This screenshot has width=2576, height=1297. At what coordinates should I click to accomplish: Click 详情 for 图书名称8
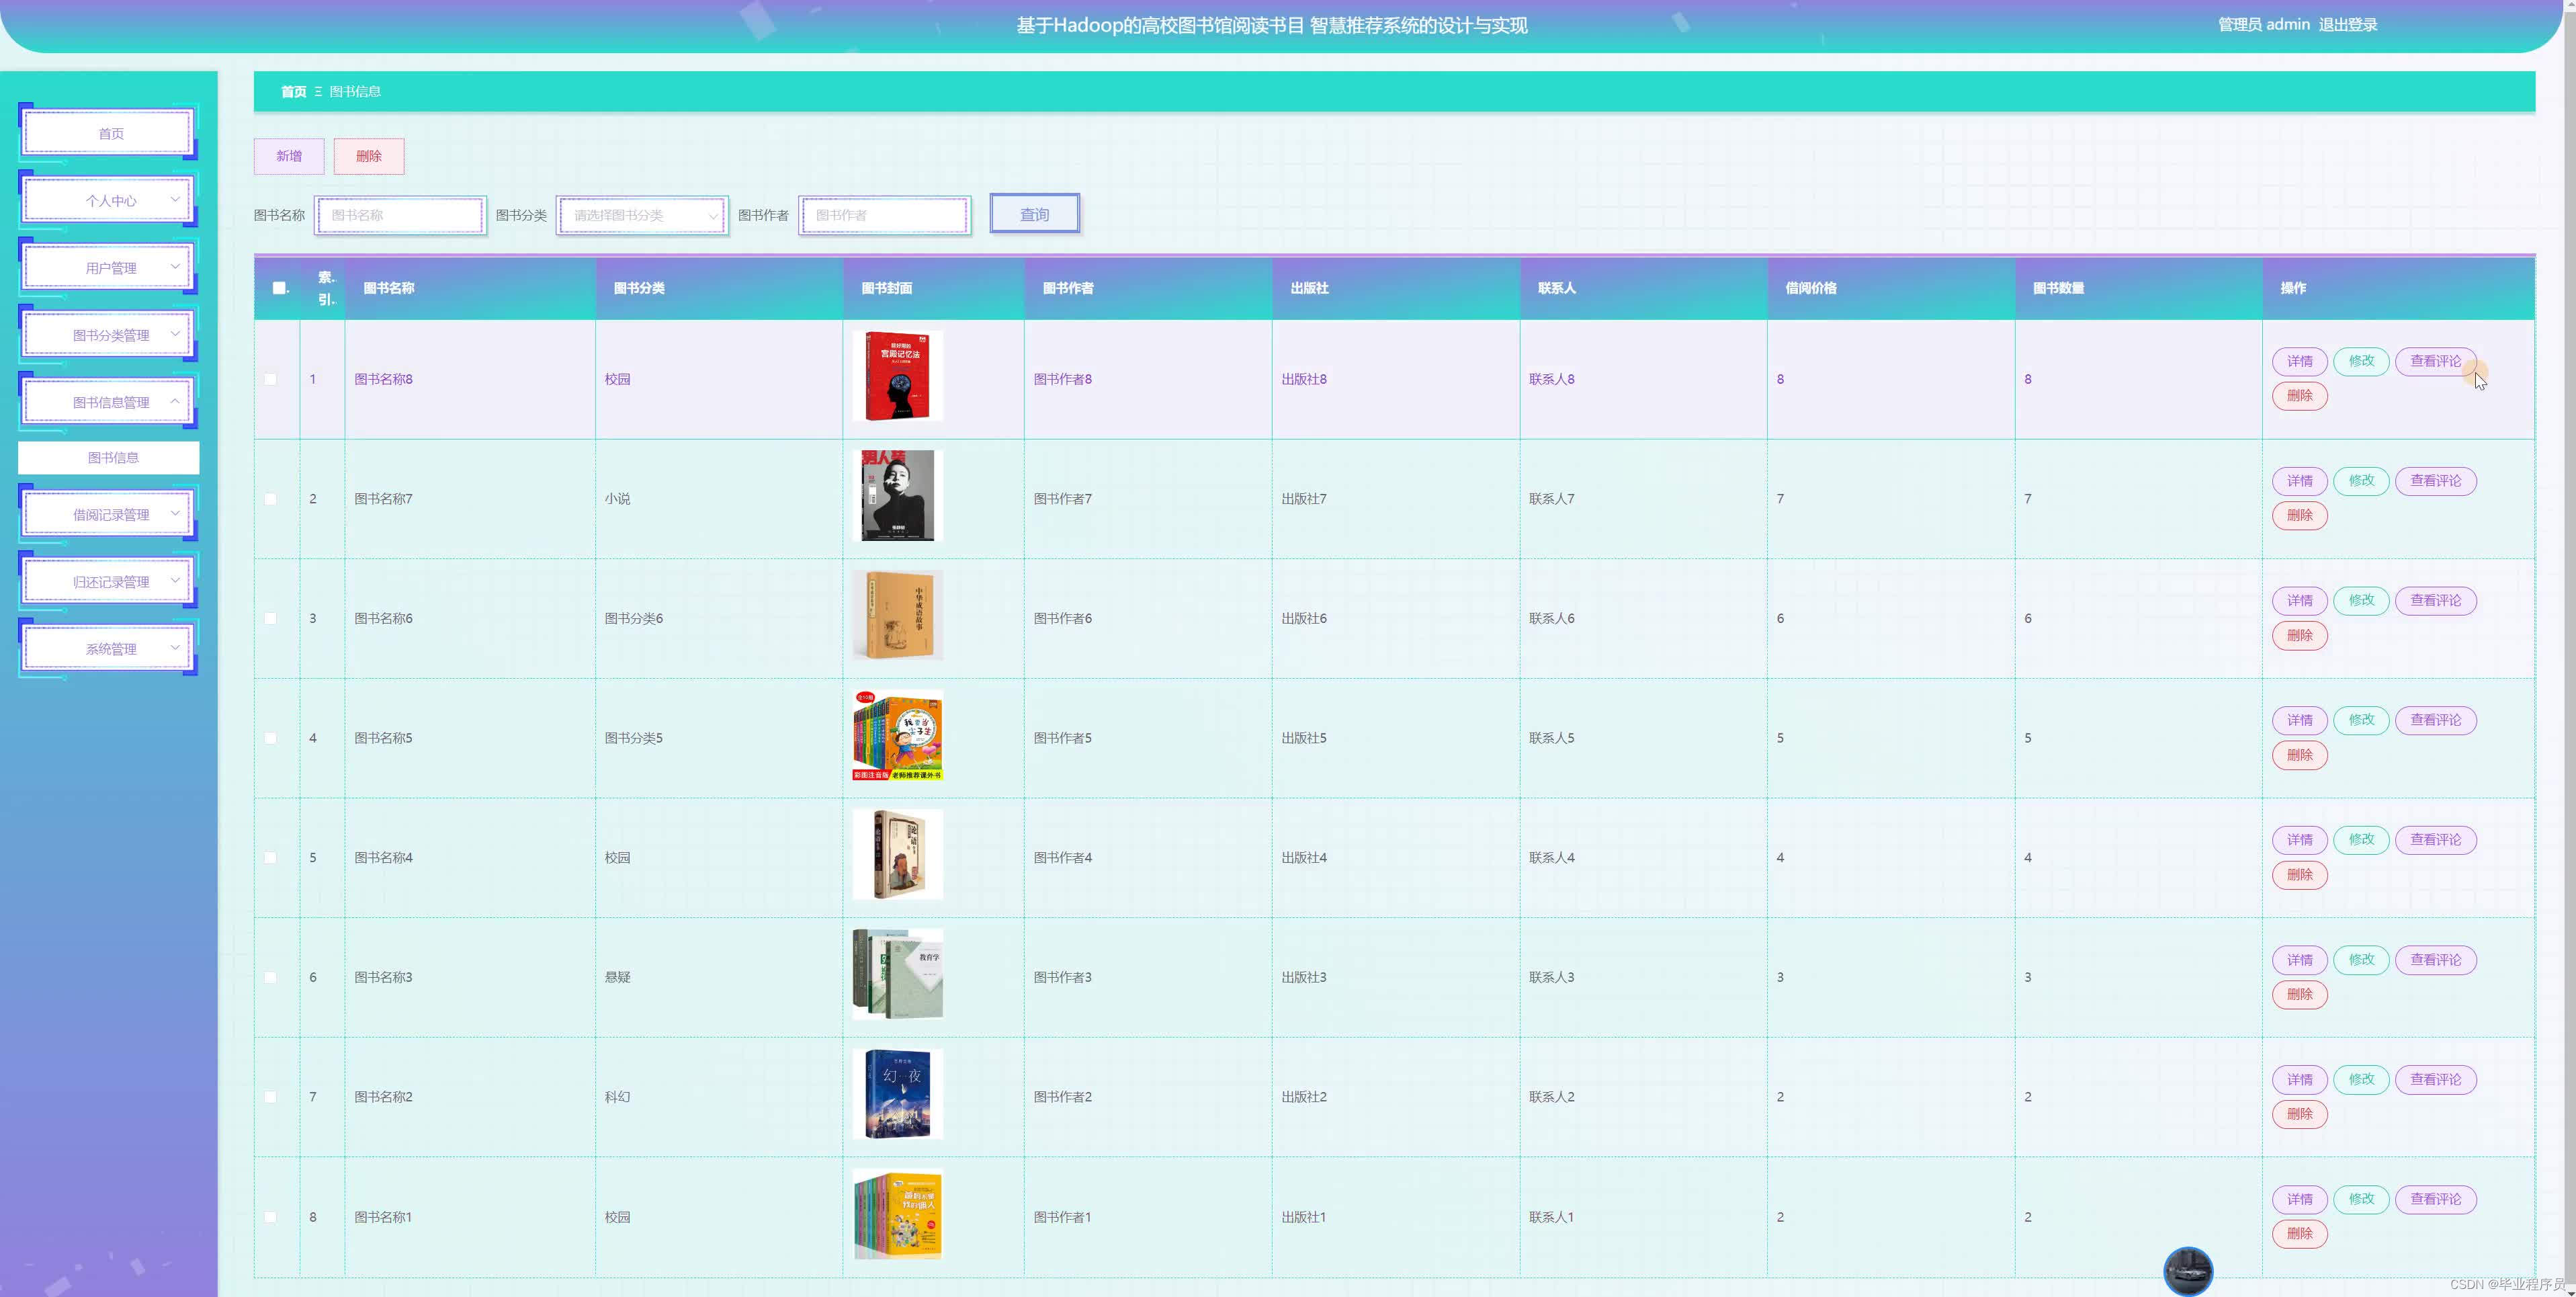2299,361
